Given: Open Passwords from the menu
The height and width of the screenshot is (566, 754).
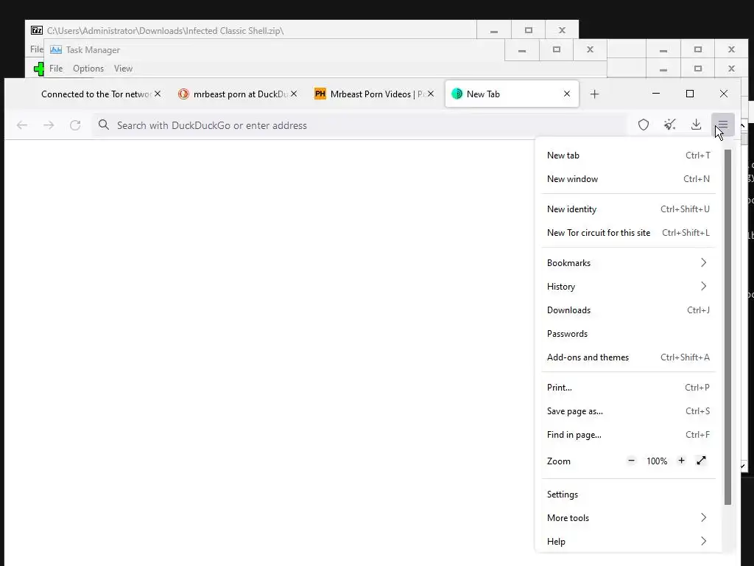Looking at the screenshot, I should 629,334.
